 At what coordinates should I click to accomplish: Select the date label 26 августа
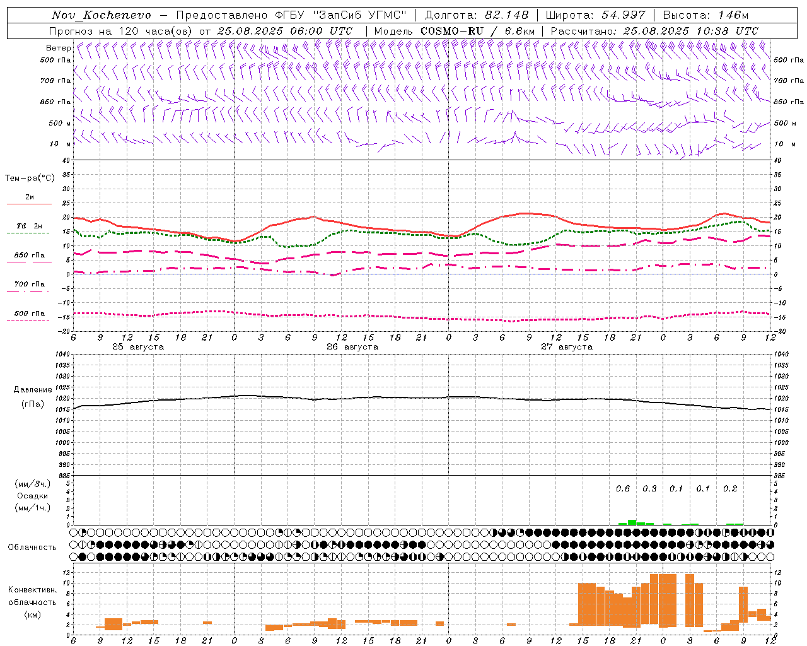[x=352, y=347]
